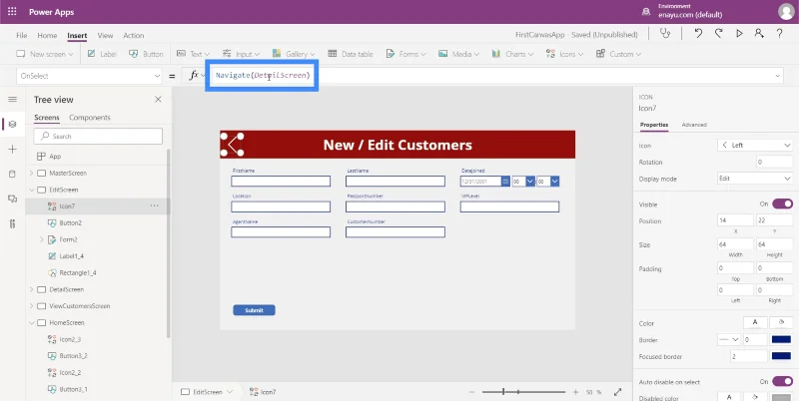
Task: Zoom out with the minus icon
Action: click(471, 392)
